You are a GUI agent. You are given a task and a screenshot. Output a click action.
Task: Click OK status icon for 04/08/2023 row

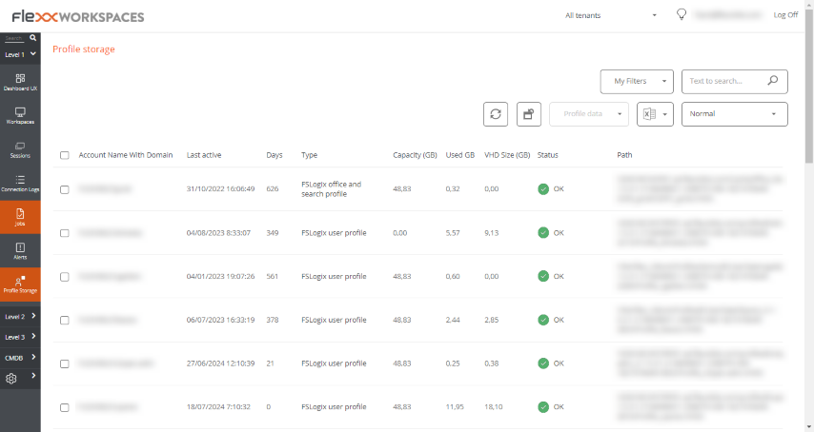(543, 232)
